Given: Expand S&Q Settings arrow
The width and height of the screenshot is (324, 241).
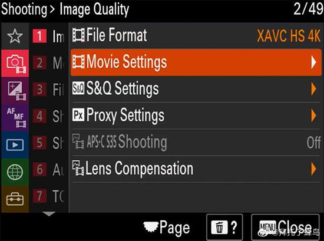Looking at the screenshot, I should coord(313,89).
